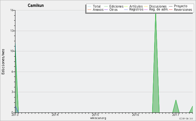Click the Otros legend entry
196x121 pixels.
[x=111, y=9]
